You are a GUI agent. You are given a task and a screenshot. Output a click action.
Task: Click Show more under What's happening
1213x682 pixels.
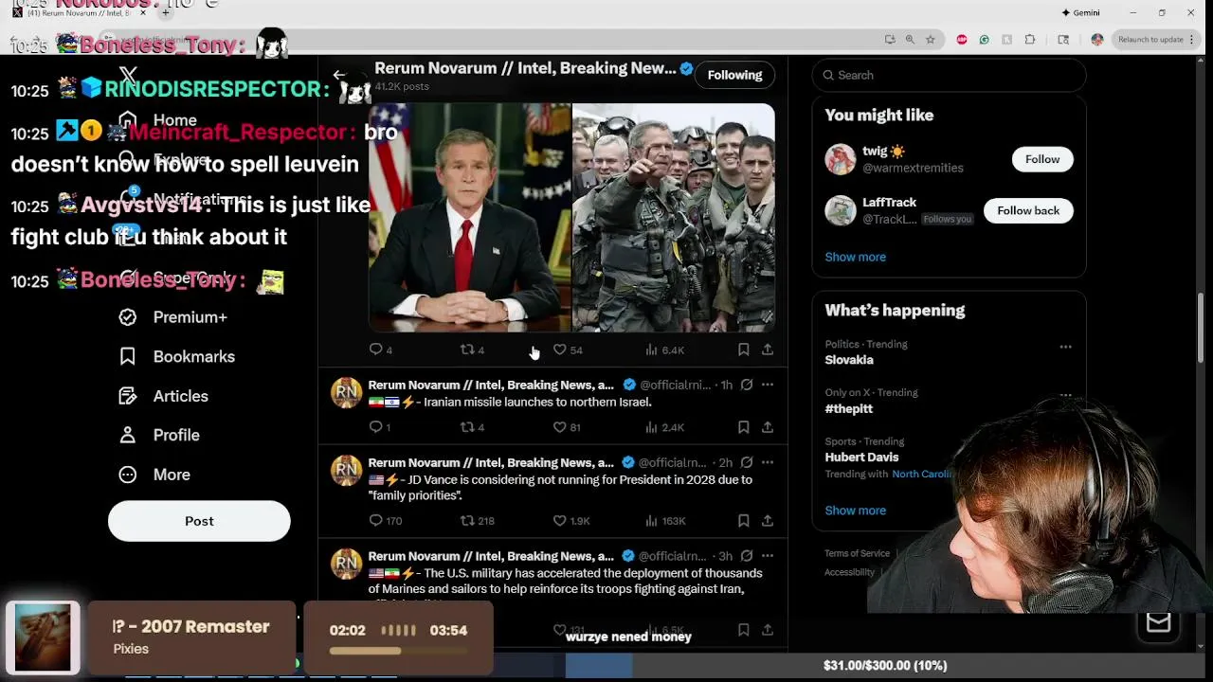click(x=855, y=510)
